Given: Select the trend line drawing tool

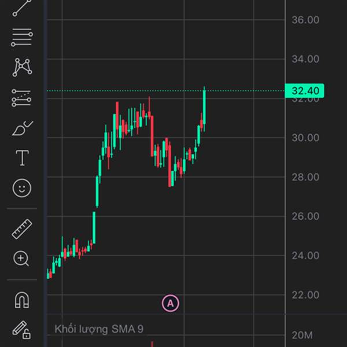Looking at the screenshot, I should (x=22, y=8).
